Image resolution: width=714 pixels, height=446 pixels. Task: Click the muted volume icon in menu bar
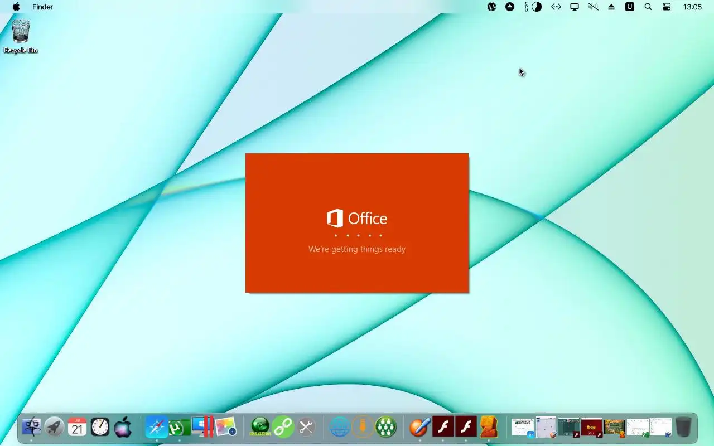[x=593, y=7]
